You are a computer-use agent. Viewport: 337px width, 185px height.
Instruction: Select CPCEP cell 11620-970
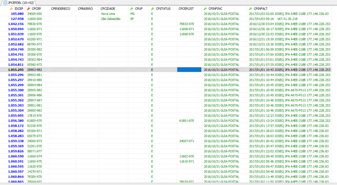pyautogui.click(x=34, y=167)
